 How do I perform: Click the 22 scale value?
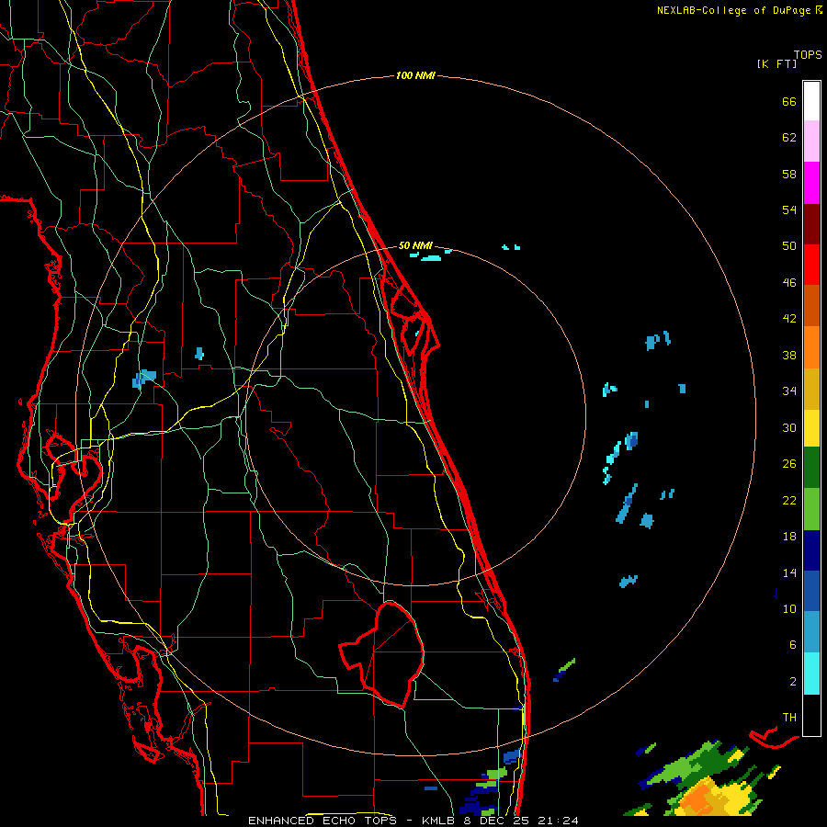789,500
